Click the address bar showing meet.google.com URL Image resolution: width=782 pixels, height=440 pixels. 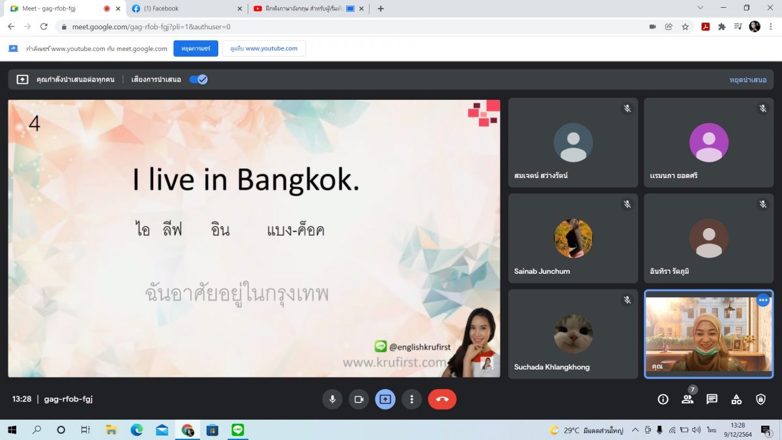pyautogui.click(x=326, y=27)
